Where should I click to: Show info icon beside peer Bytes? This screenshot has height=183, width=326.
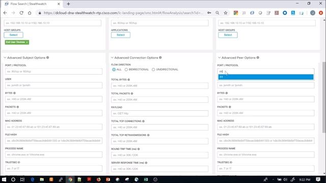click(x=227, y=93)
